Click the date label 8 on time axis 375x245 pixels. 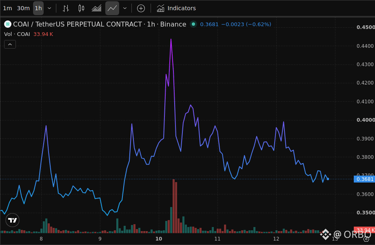click(41, 238)
